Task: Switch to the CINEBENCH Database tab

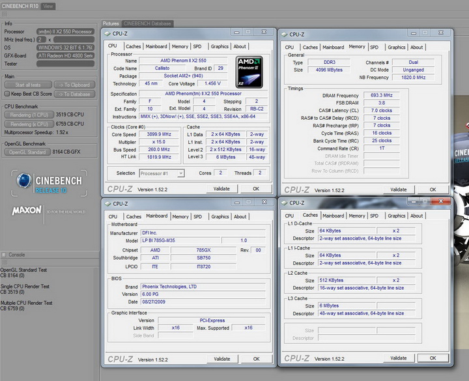Action: coord(147,23)
